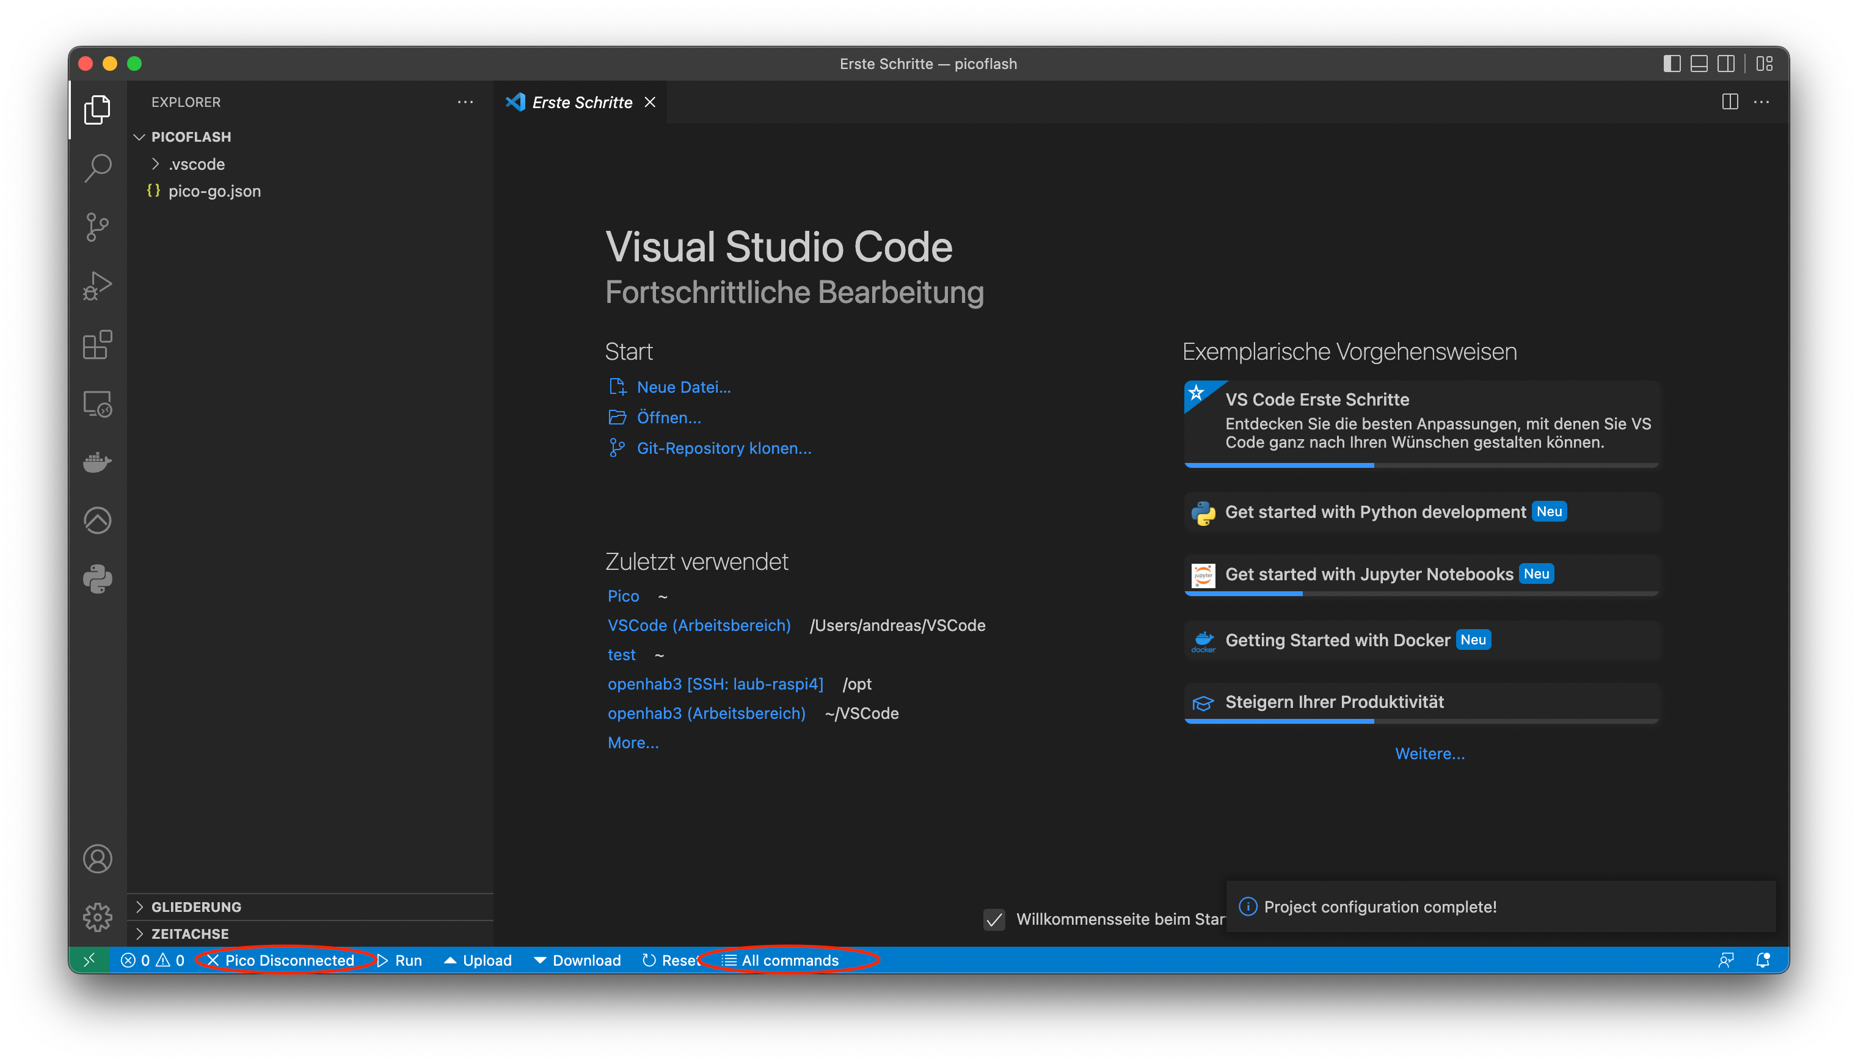
Task: Open Remote Explorer icon in activity bar
Action: coord(97,404)
